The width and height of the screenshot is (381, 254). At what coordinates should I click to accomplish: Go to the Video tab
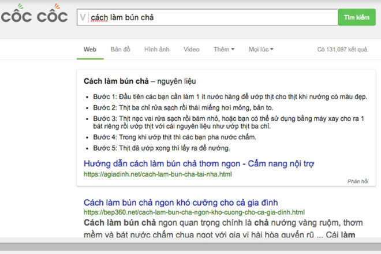pyautogui.click(x=192, y=49)
